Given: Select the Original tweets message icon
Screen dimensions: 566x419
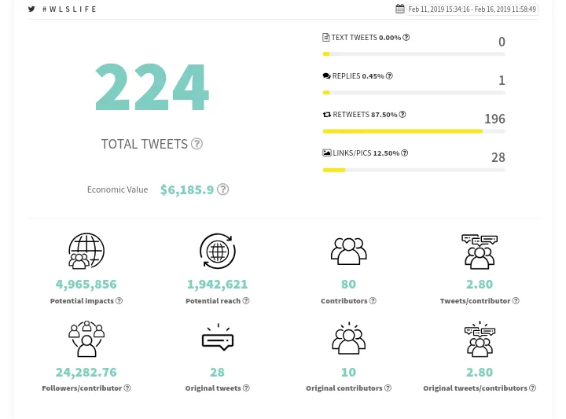Looking at the screenshot, I should [x=217, y=337].
